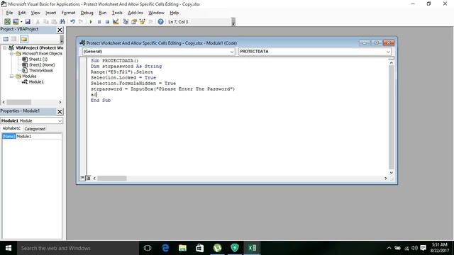Open the Insert menu
This screenshot has height=255, width=454.
pos(50,13)
